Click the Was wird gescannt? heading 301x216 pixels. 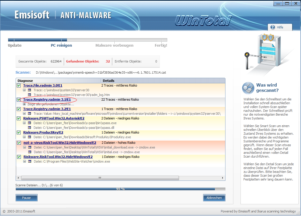point(267,87)
